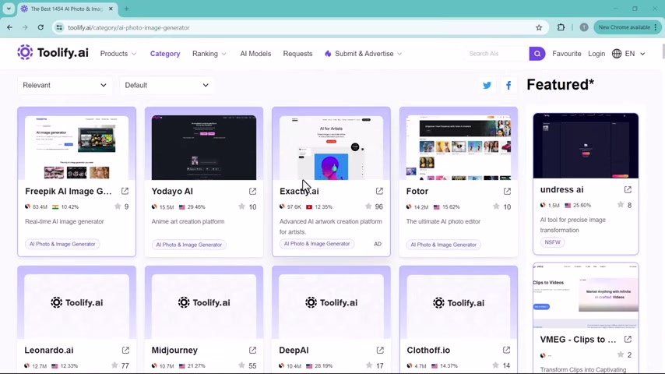
Task: Open Freepik AI Image Generator external link icon
Action: pos(125,191)
